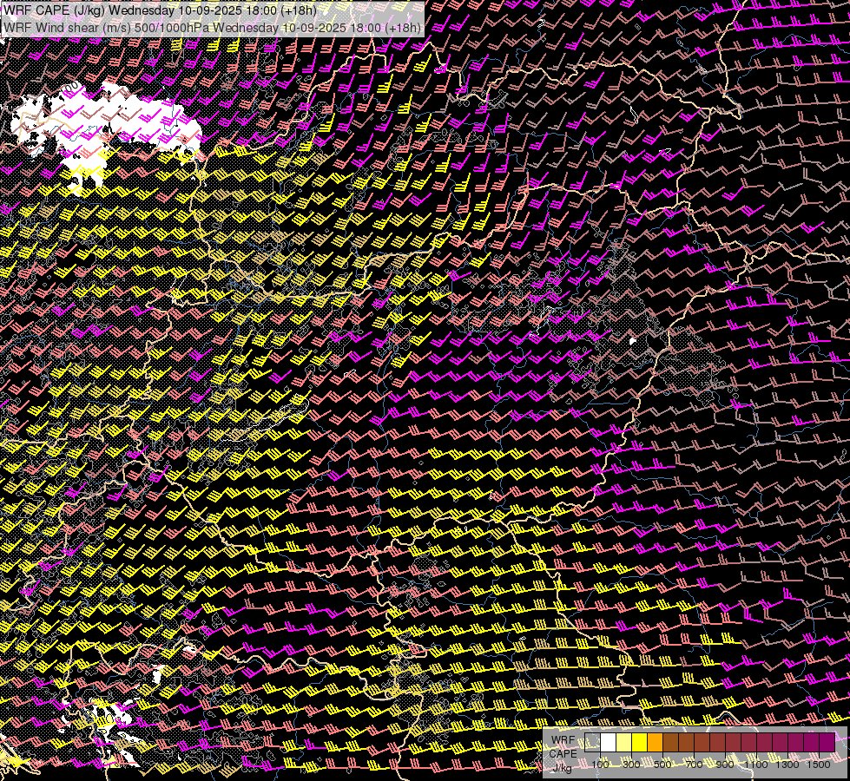The image size is (850, 781).
Task: Click the 500 tick label in legend
Action: coord(662,765)
